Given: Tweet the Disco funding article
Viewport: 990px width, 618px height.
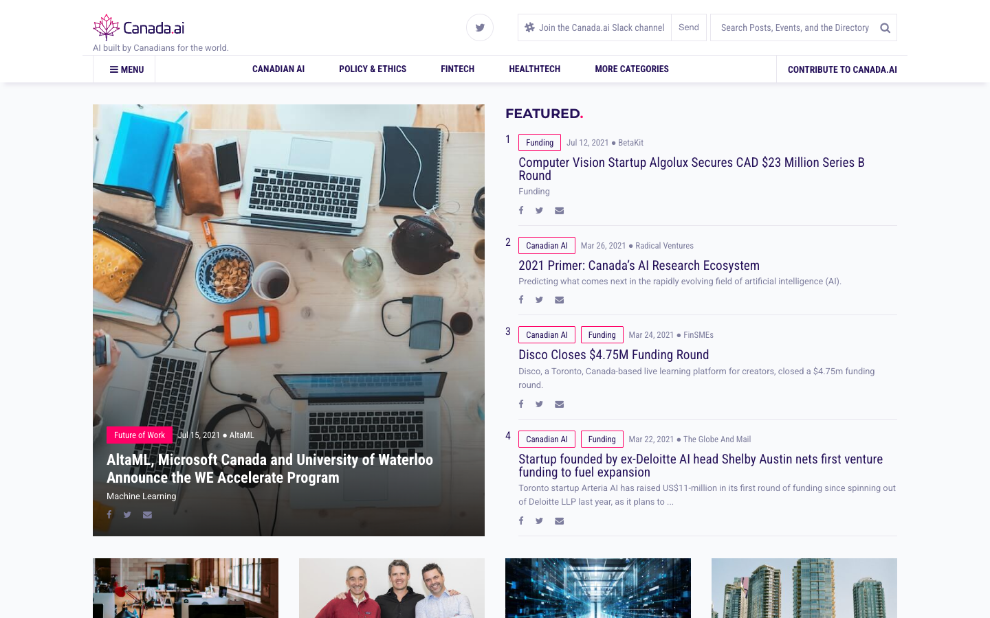Looking at the screenshot, I should [539, 404].
